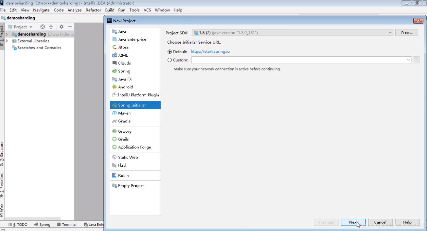Open the Terminal tool window tab
This screenshot has width=427, height=231.
[67, 225]
